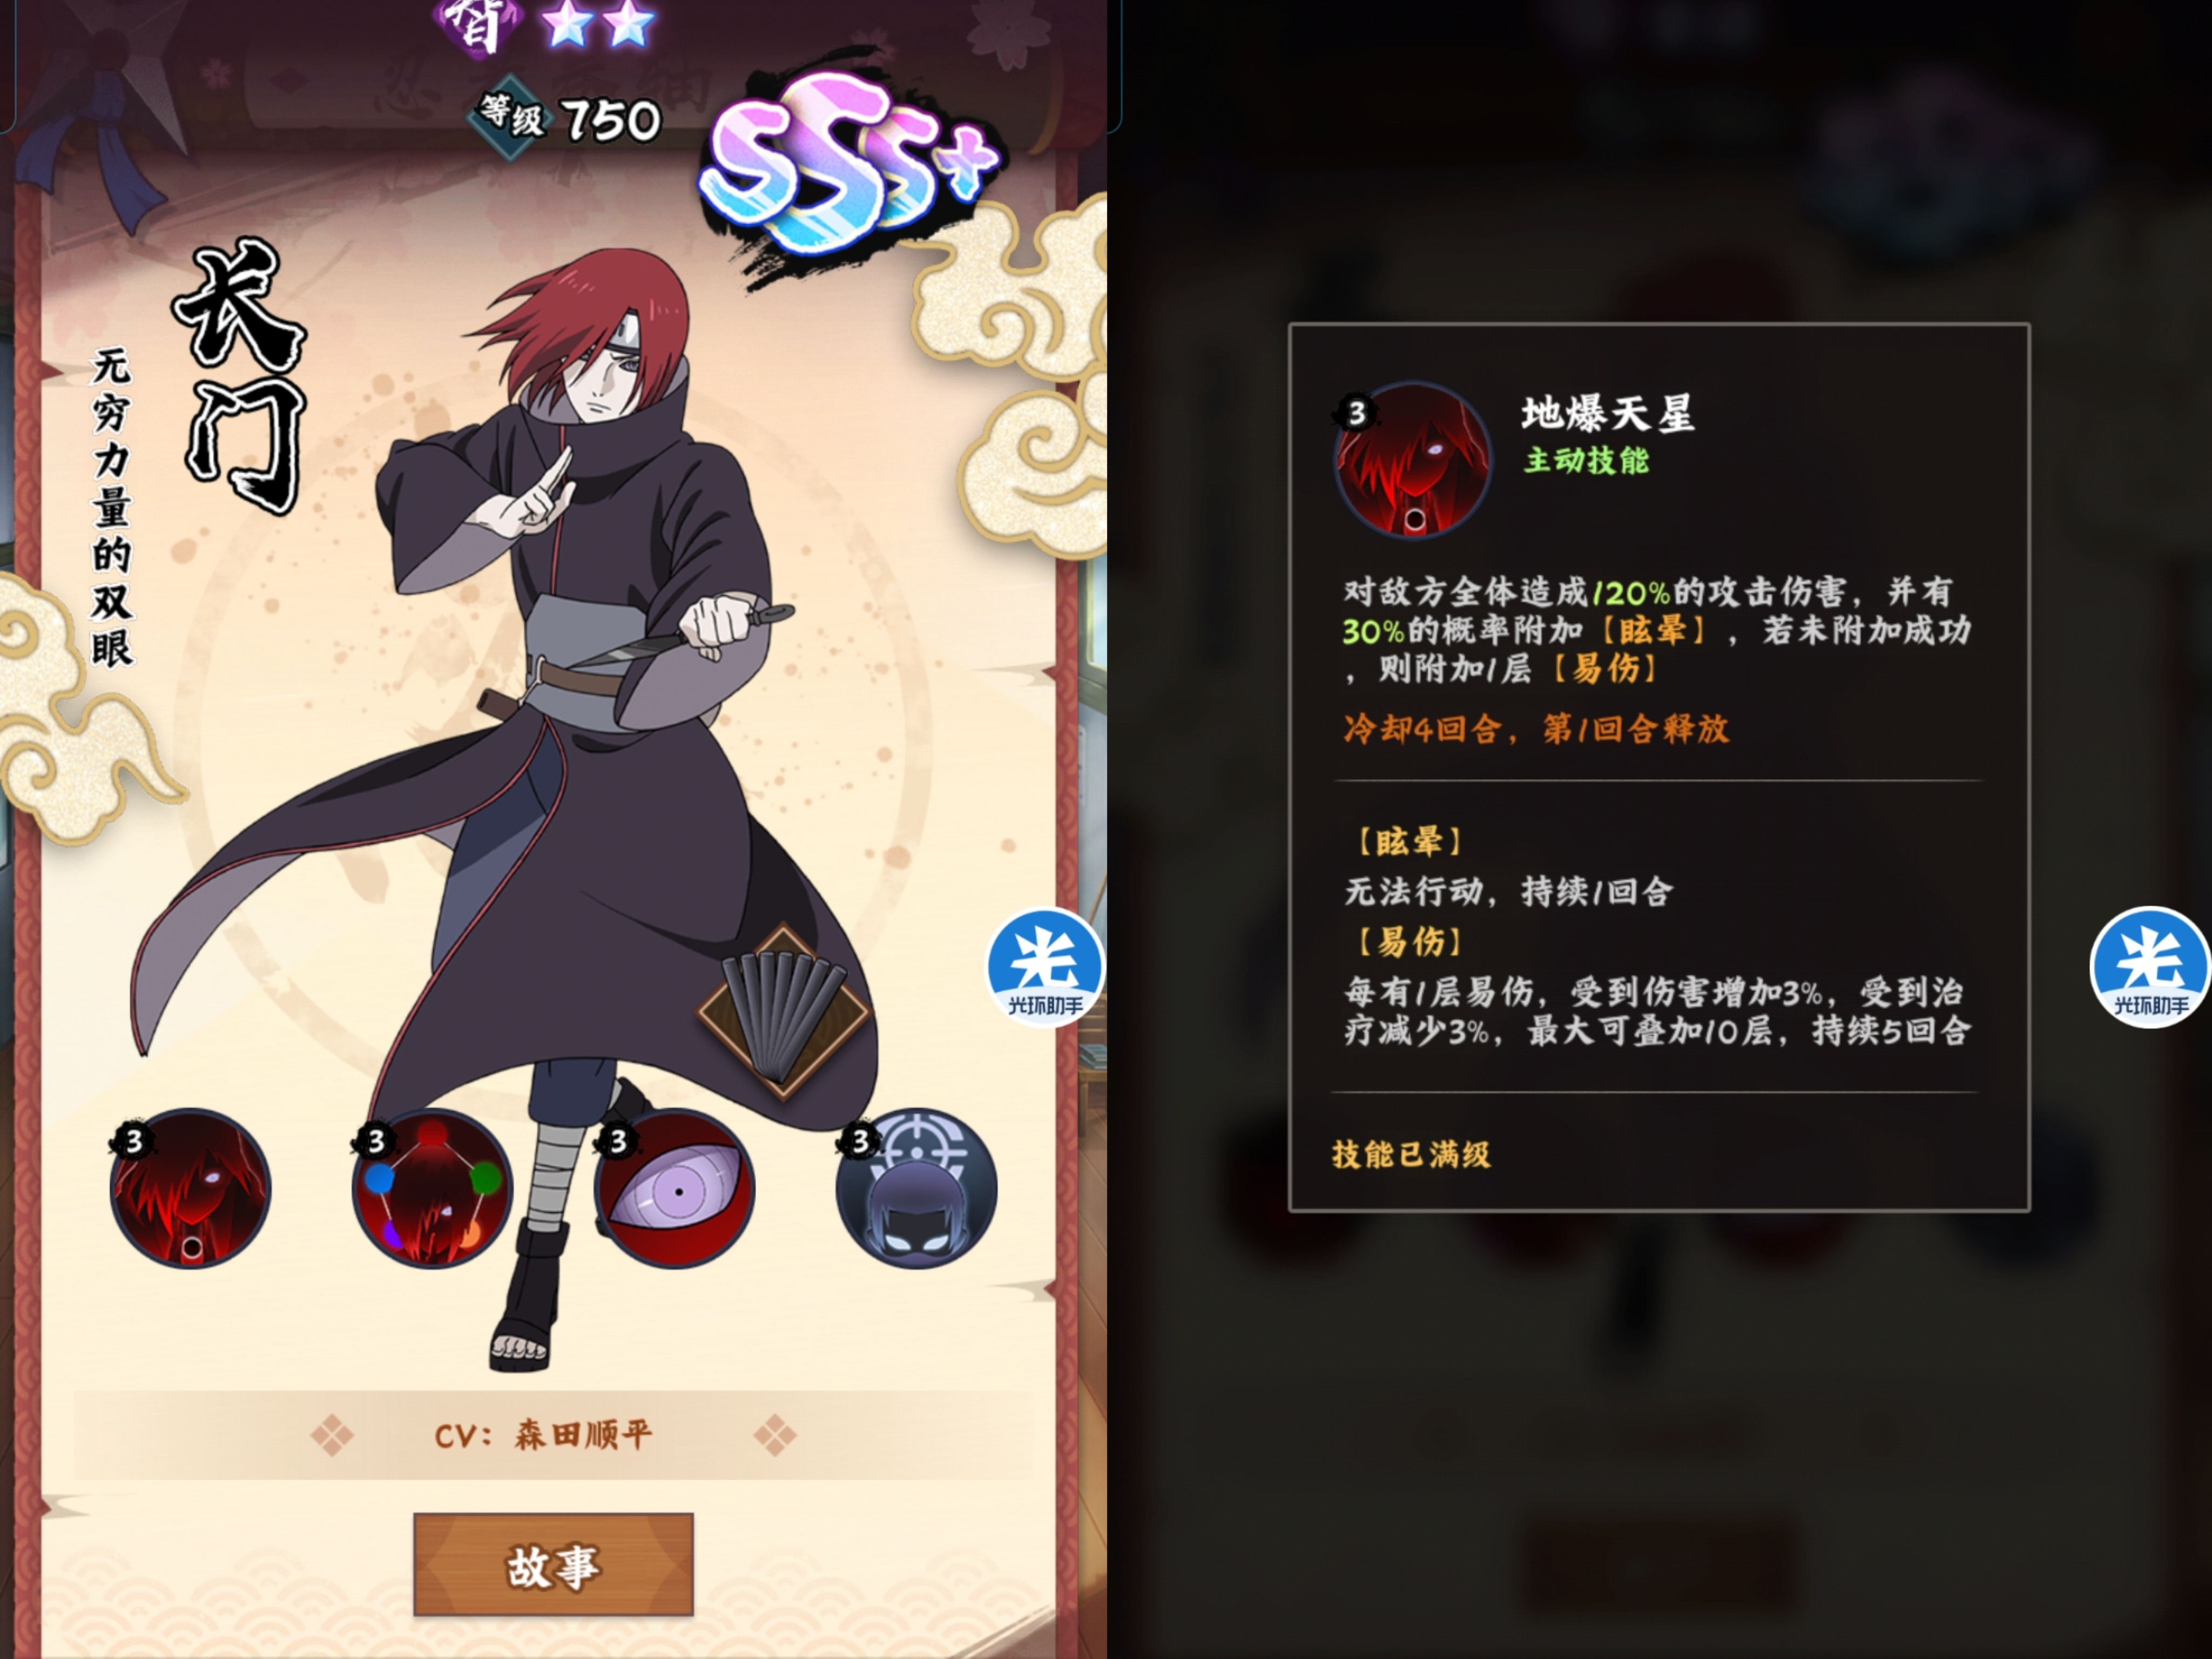Viewport: 2212px width, 1659px height.
Task: Open the black fan weapon icon
Action: coord(783,1012)
